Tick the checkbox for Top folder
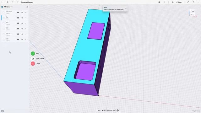The image size is (201, 113). coord(4,18)
